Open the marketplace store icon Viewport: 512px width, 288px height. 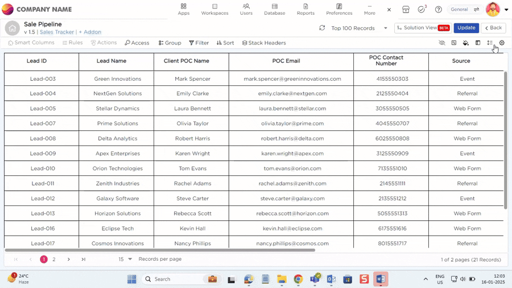406,10
